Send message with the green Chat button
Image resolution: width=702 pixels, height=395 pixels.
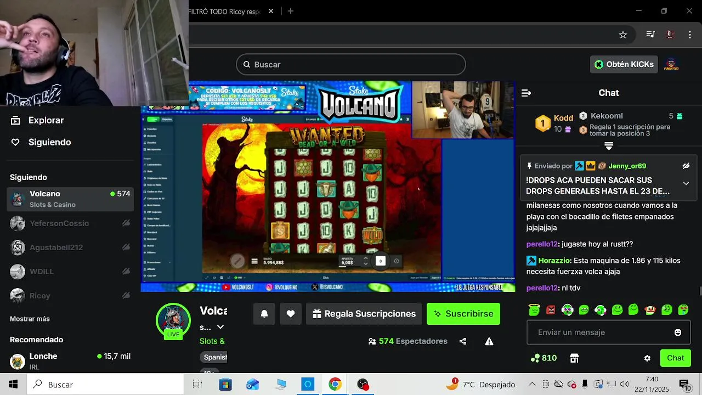coord(675,358)
